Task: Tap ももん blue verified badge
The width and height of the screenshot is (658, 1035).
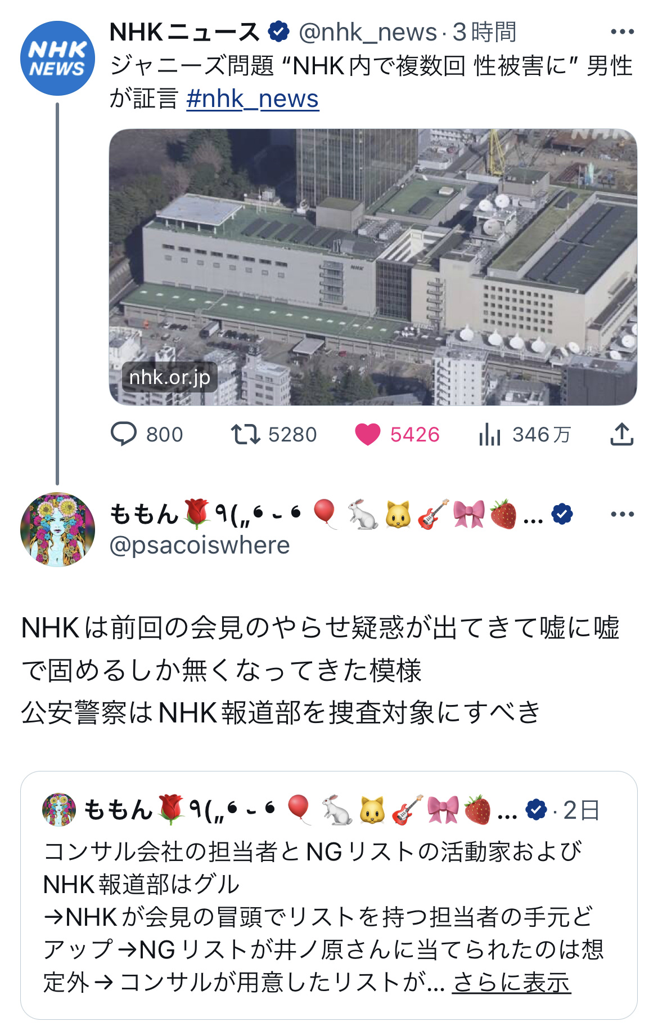Action: coord(562,514)
